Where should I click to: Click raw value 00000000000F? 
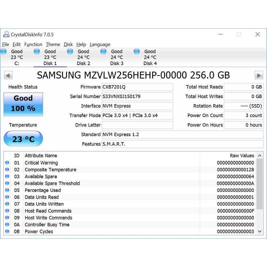tap(236, 211)
